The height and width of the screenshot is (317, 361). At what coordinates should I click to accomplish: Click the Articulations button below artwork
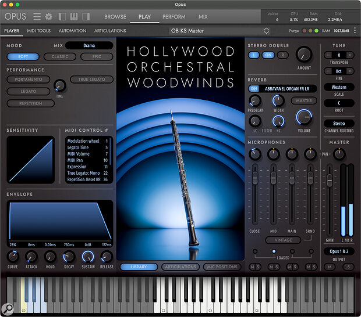click(x=180, y=266)
